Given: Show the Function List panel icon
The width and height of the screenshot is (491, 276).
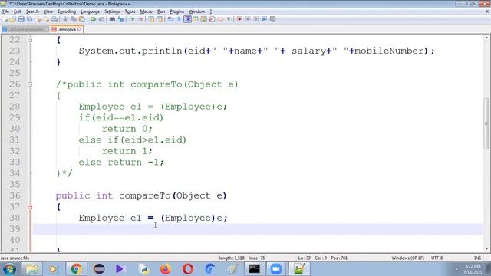Looking at the screenshot, I should click(x=212, y=19).
